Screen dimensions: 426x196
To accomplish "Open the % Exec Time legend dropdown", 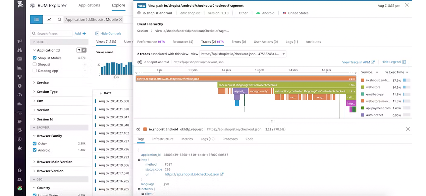I will click(397, 72).
